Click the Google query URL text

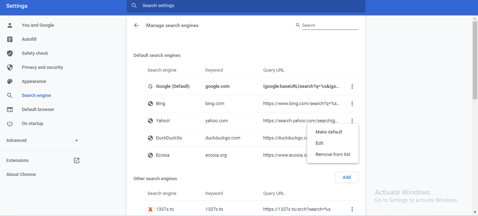[x=302, y=86]
